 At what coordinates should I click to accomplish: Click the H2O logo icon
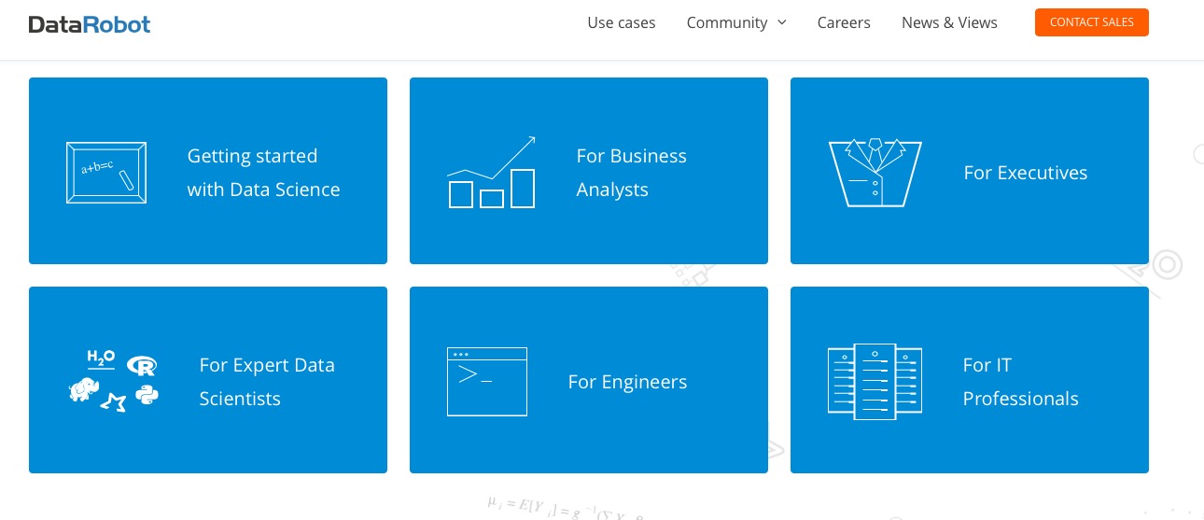point(100,358)
